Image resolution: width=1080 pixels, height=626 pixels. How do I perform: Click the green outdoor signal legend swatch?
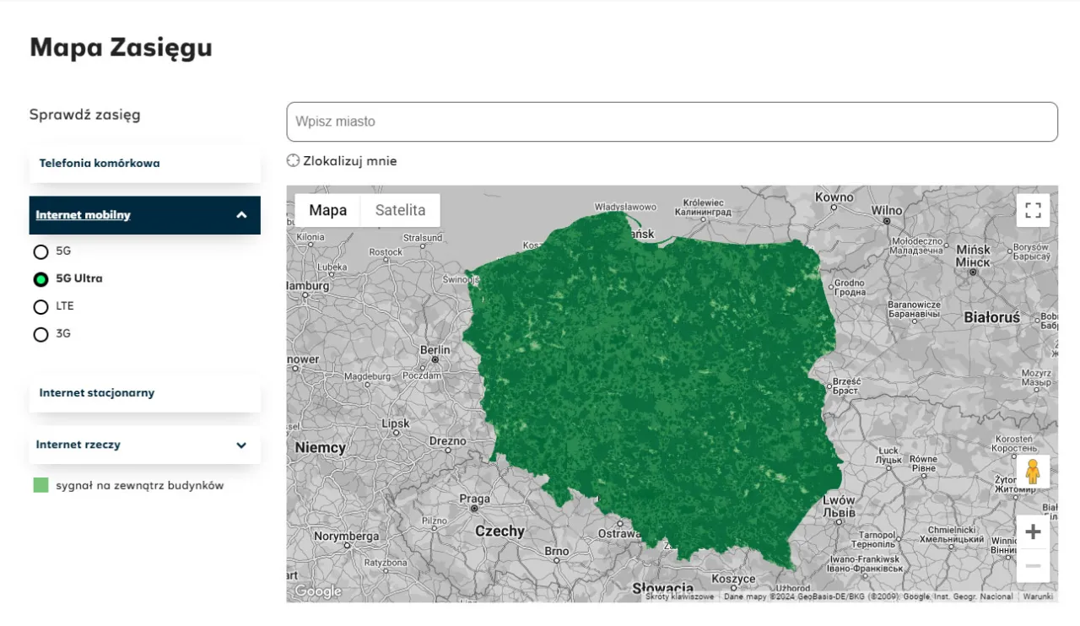tap(40, 485)
